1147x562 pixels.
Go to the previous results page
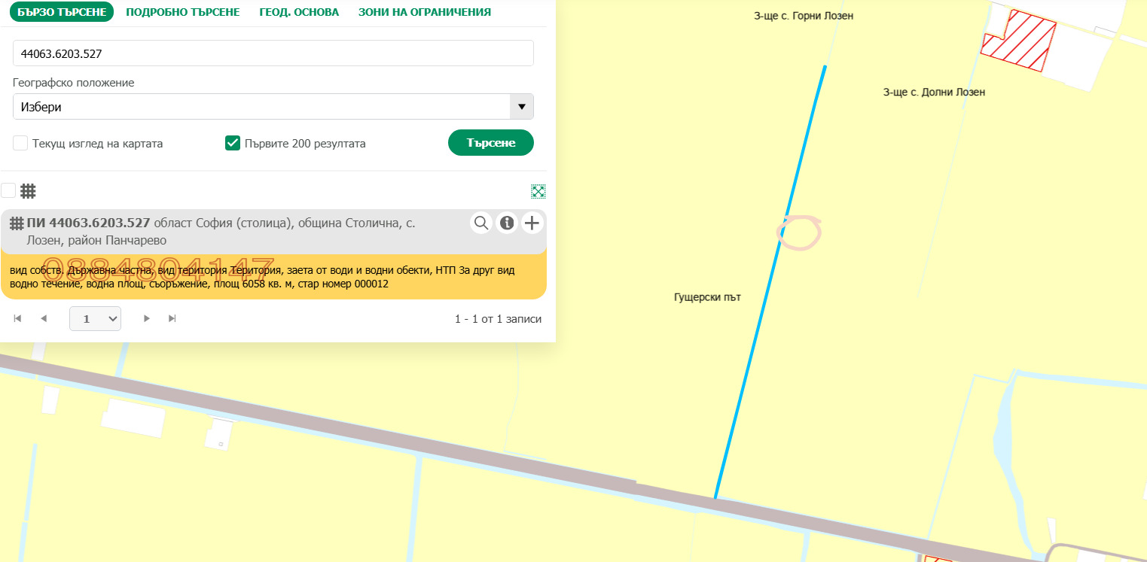pos(44,319)
